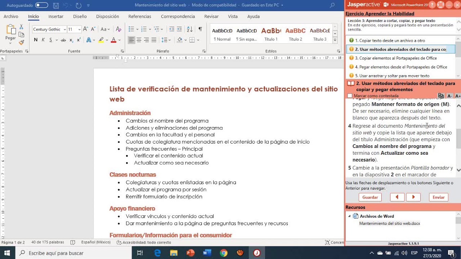Switch to the Insertar tab
Viewport: 461px width, 259px height.
[56, 17]
